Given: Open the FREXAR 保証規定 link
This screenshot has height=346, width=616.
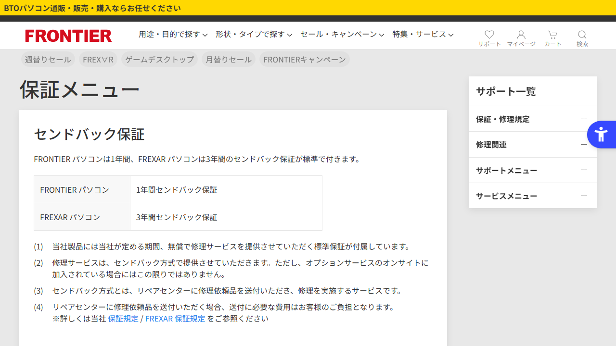Looking at the screenshot, I should [x=175, y=319].
